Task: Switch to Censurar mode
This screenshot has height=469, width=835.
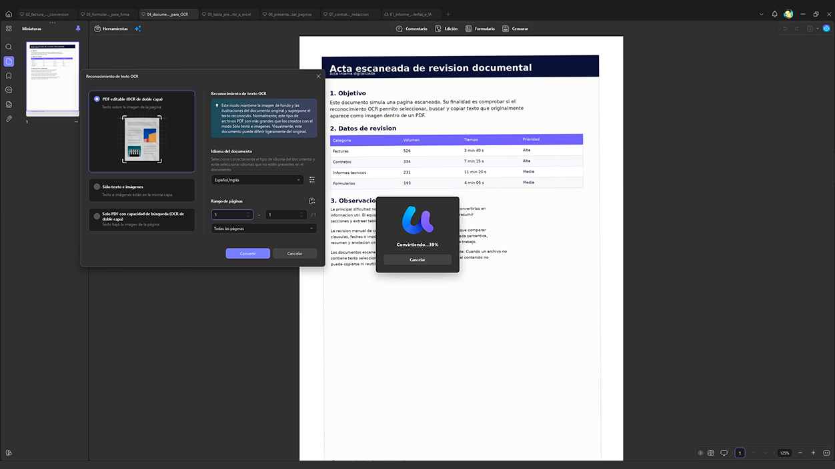Action: pos(516,29)
